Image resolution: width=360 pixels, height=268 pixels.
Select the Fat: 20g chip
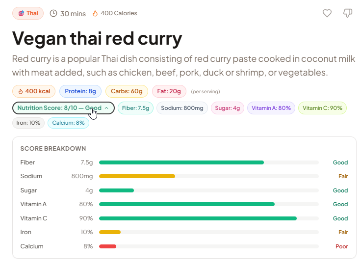point(169,91)
